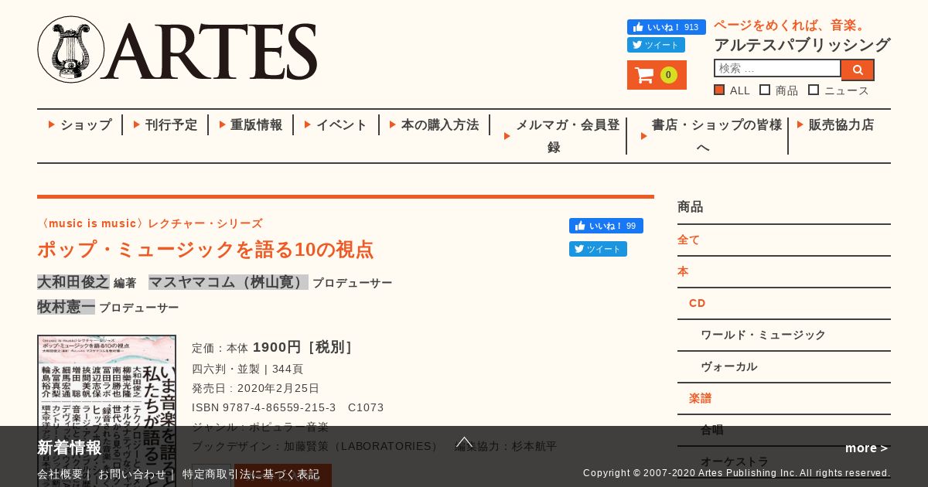Like this book with Facebook button (99)

coord(606,226)
